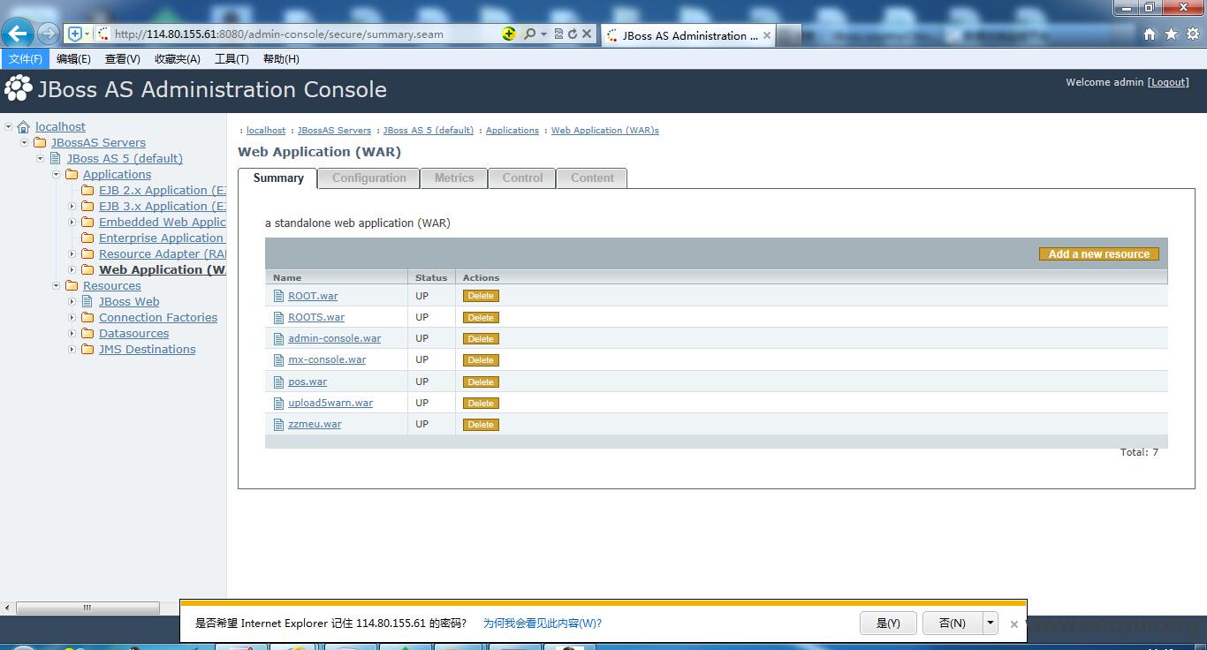
Task: Collapse the localhost tree node
Action: click(9, 127)
